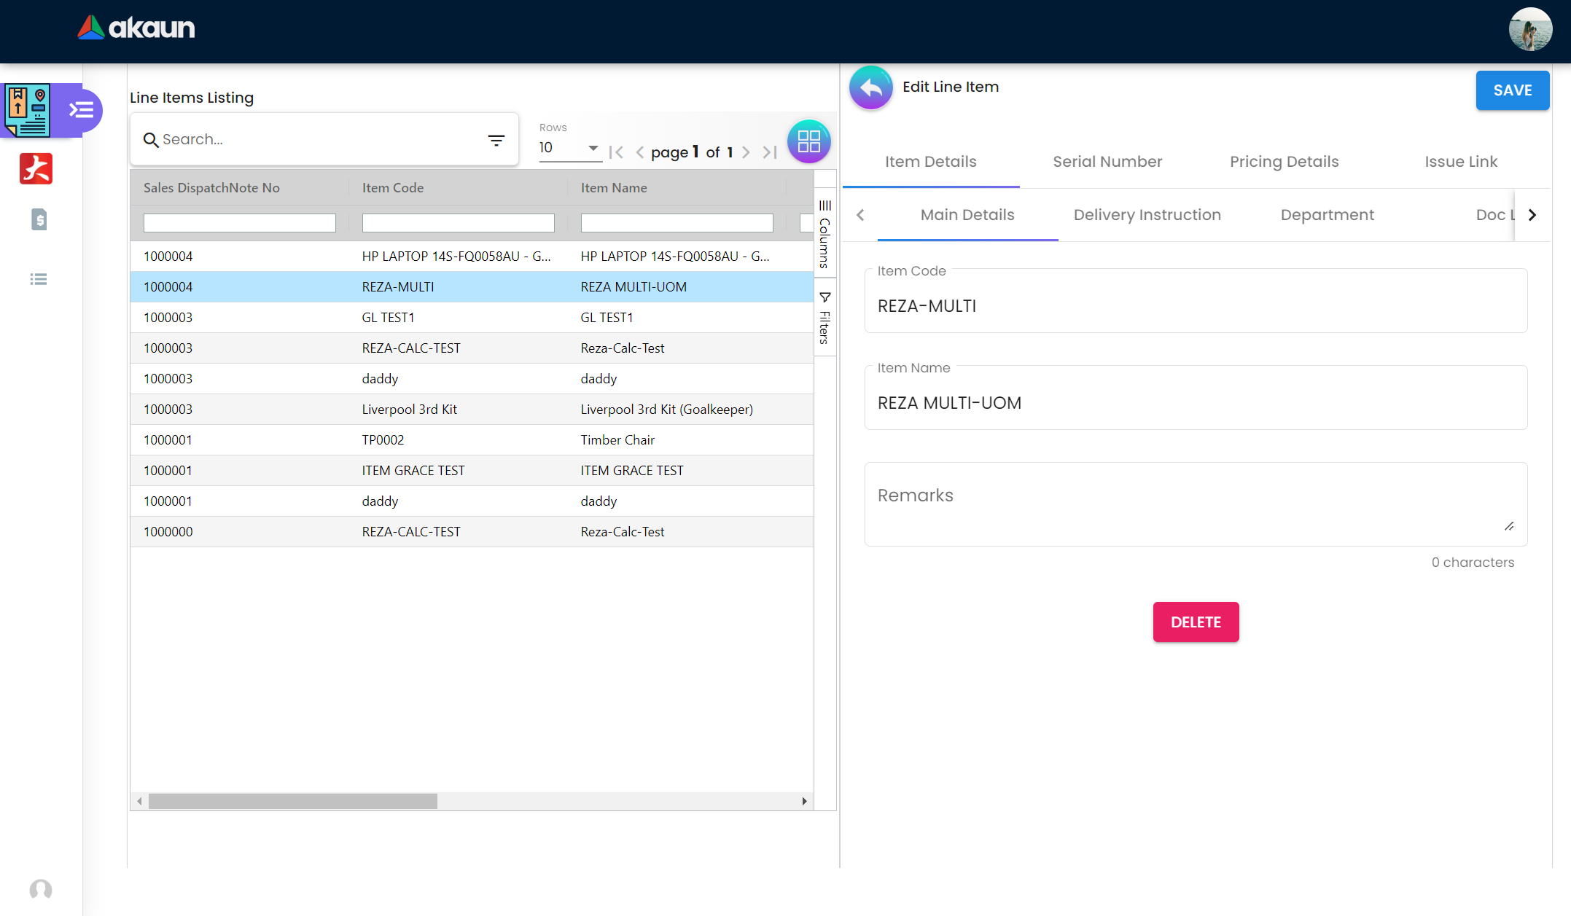
Task: Open the Rows per page dropdown
Action: 569,148
